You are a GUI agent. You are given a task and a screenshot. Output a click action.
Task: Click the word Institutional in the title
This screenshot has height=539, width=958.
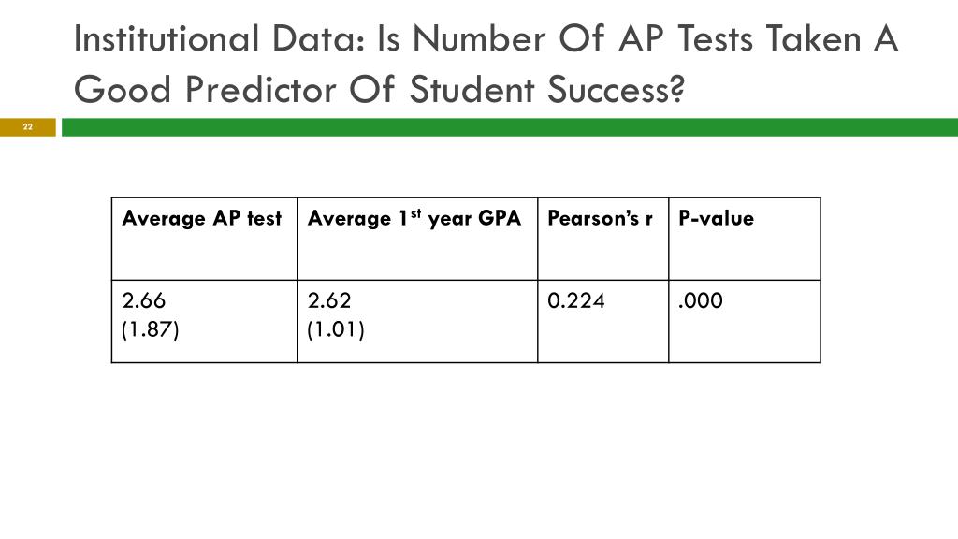pos(167,38)
